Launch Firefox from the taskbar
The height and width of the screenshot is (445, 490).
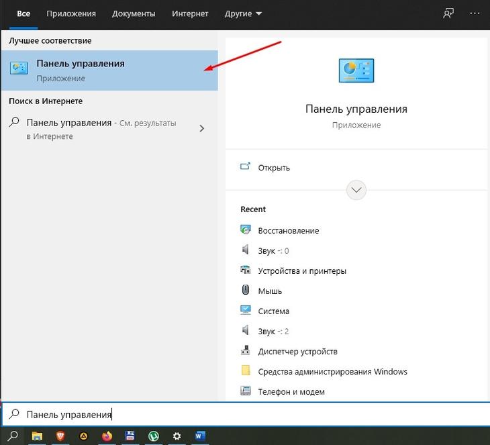click(x=107, y=436)
